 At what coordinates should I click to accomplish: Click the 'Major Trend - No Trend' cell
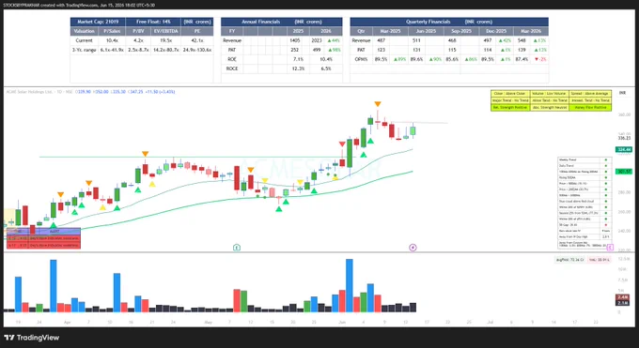coord(510,100)
